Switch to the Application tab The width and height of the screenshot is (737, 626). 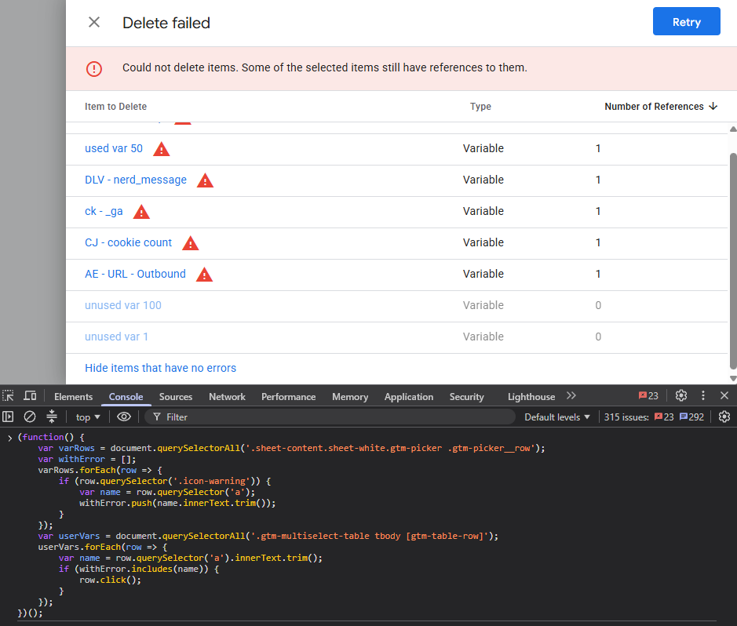[409, 397]
